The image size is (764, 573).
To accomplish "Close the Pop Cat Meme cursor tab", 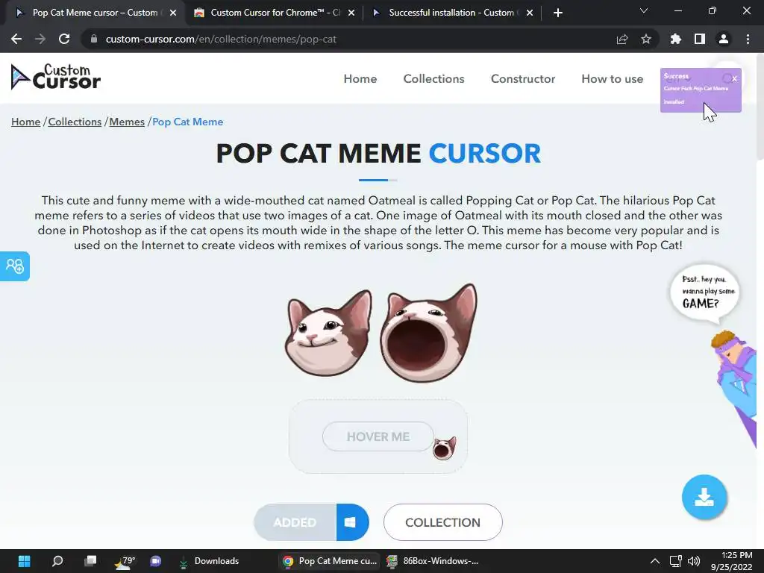I will (173, 13).
